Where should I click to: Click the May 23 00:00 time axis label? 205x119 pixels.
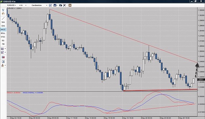(166, 118)
